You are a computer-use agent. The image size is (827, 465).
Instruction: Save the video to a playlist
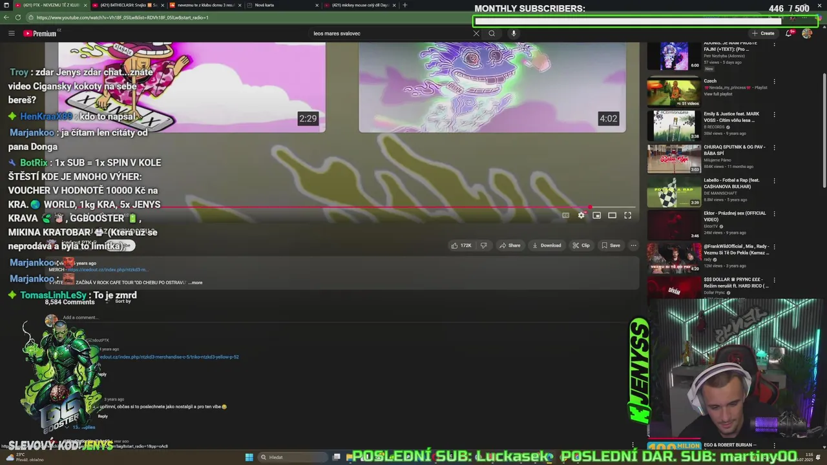pyautogui.click(x=611, y=245)
